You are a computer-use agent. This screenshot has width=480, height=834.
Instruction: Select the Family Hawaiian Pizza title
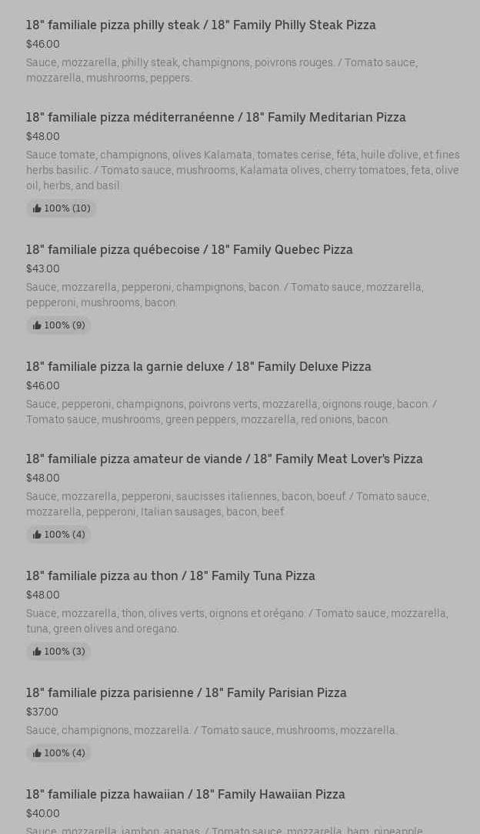185,795
